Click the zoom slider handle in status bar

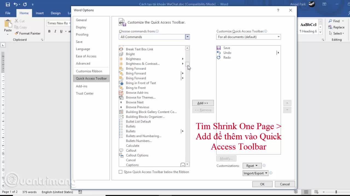tap(336, 192)
